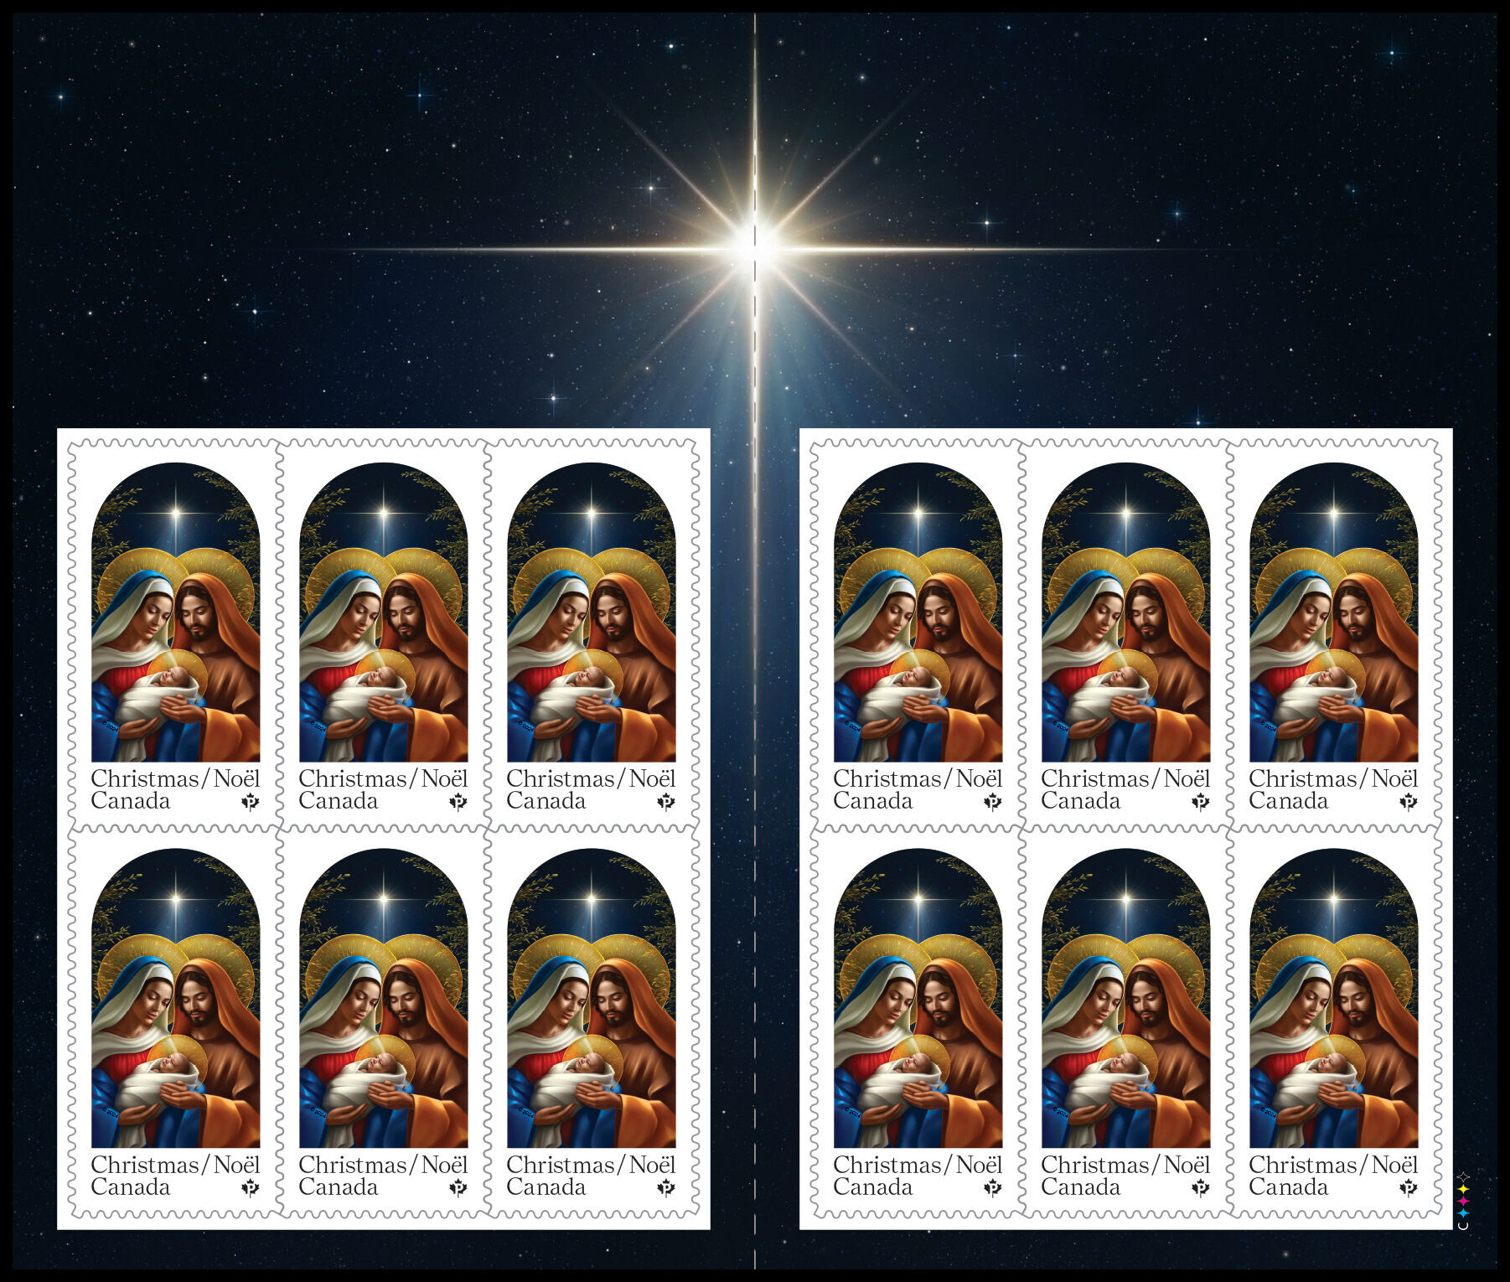Select right pane bottom-row first stamp image
The height and width of the screenshot is (1282, 1510).
(x=918, y=998)
